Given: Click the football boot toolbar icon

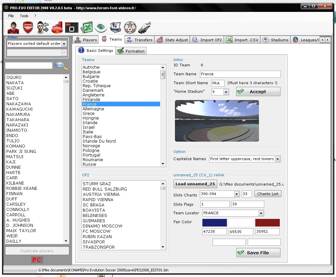Looking at the screenshot, I should tap(145, 28).
